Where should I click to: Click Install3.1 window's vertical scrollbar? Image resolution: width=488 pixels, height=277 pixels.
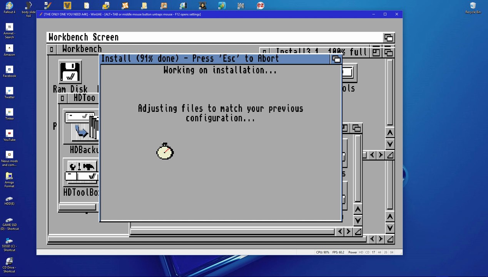click(x=390, y=92)
